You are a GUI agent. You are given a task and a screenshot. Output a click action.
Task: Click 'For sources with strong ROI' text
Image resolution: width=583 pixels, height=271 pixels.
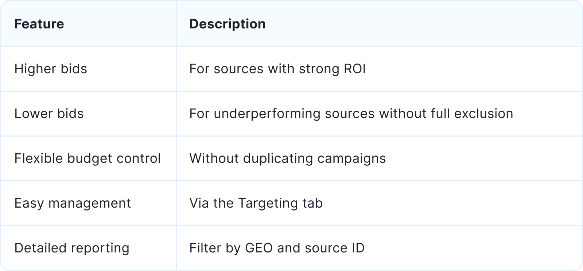click(x=277, y=69)
